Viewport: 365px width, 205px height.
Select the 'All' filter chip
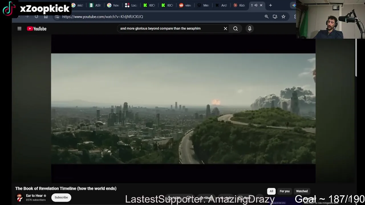271,191
